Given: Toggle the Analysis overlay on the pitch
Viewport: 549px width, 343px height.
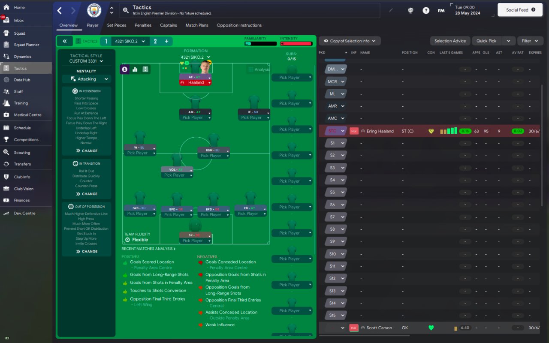Looking at the screenshot, I should (259, 69).
